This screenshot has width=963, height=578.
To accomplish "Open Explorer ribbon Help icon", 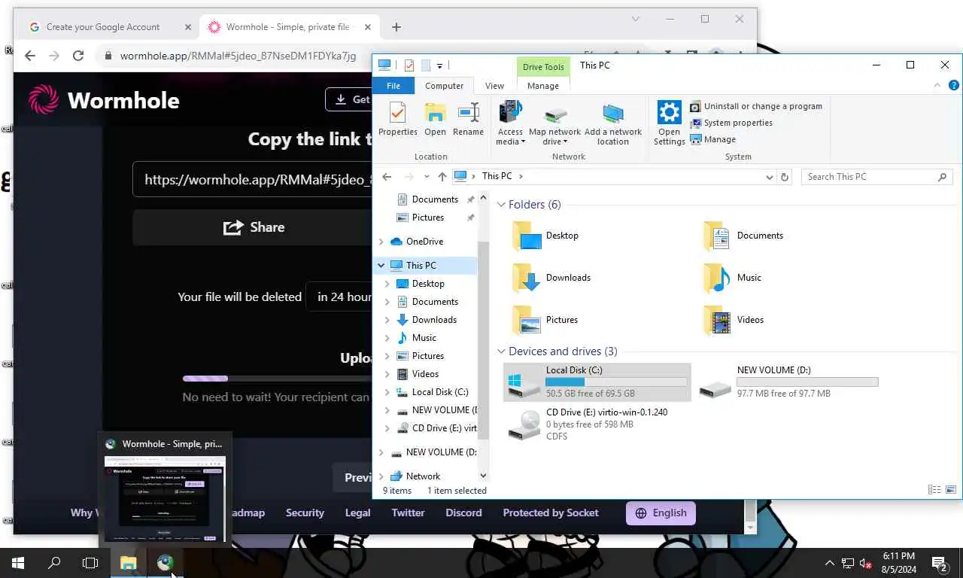I will (x=953, y=86).
